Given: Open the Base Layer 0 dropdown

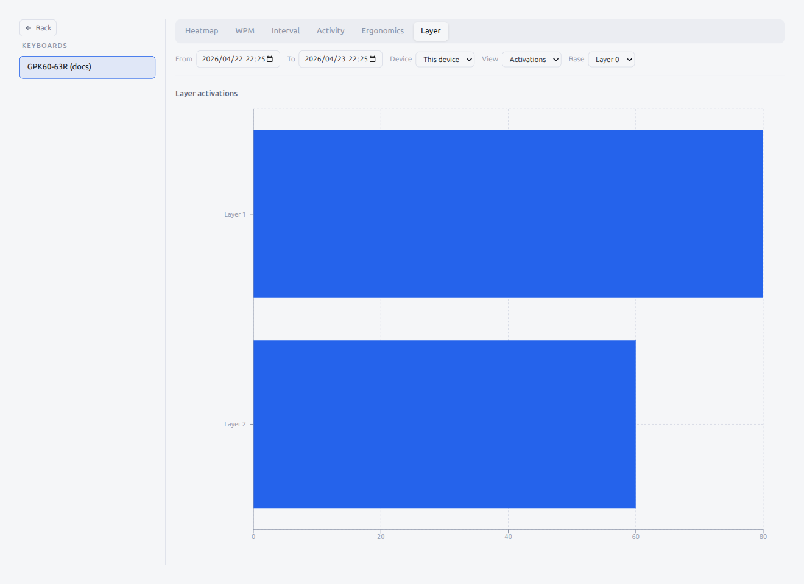Looking at the screenshot, I should (612, 60).
